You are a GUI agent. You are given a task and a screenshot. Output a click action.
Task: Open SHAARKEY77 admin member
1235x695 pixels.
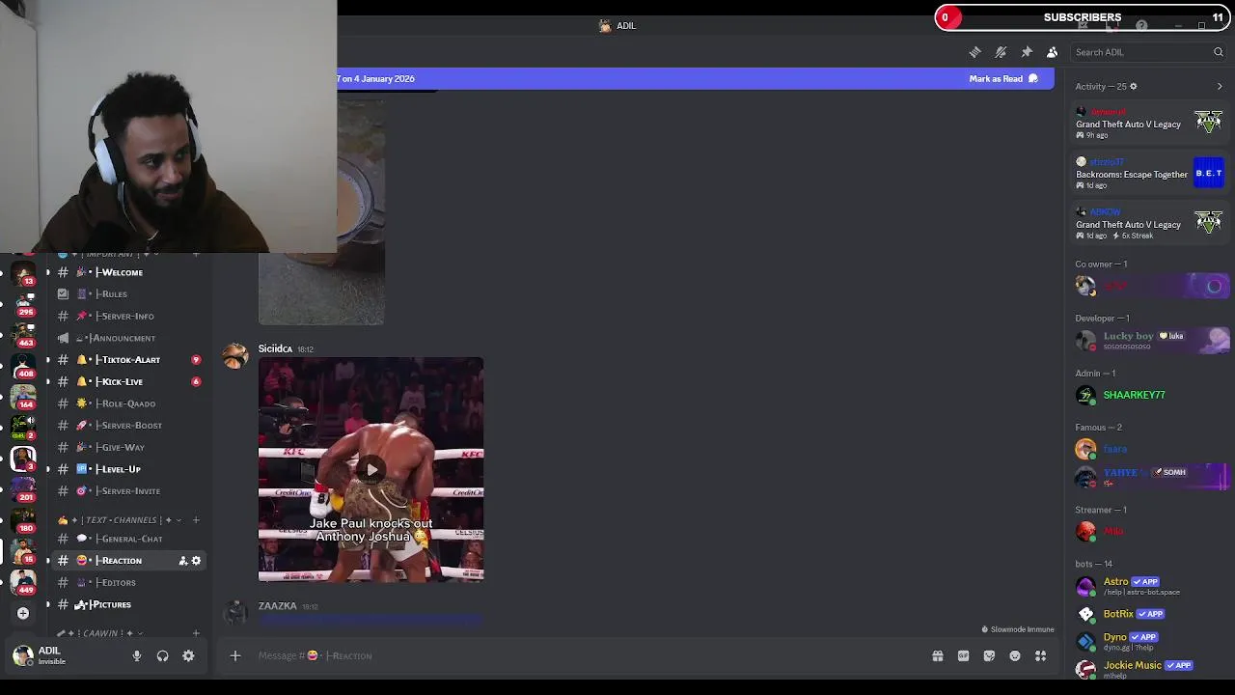click(1148, 395)
